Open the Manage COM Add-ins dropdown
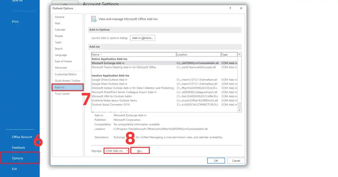Viewport: 338px width, 177px height. tap(116, 151)
